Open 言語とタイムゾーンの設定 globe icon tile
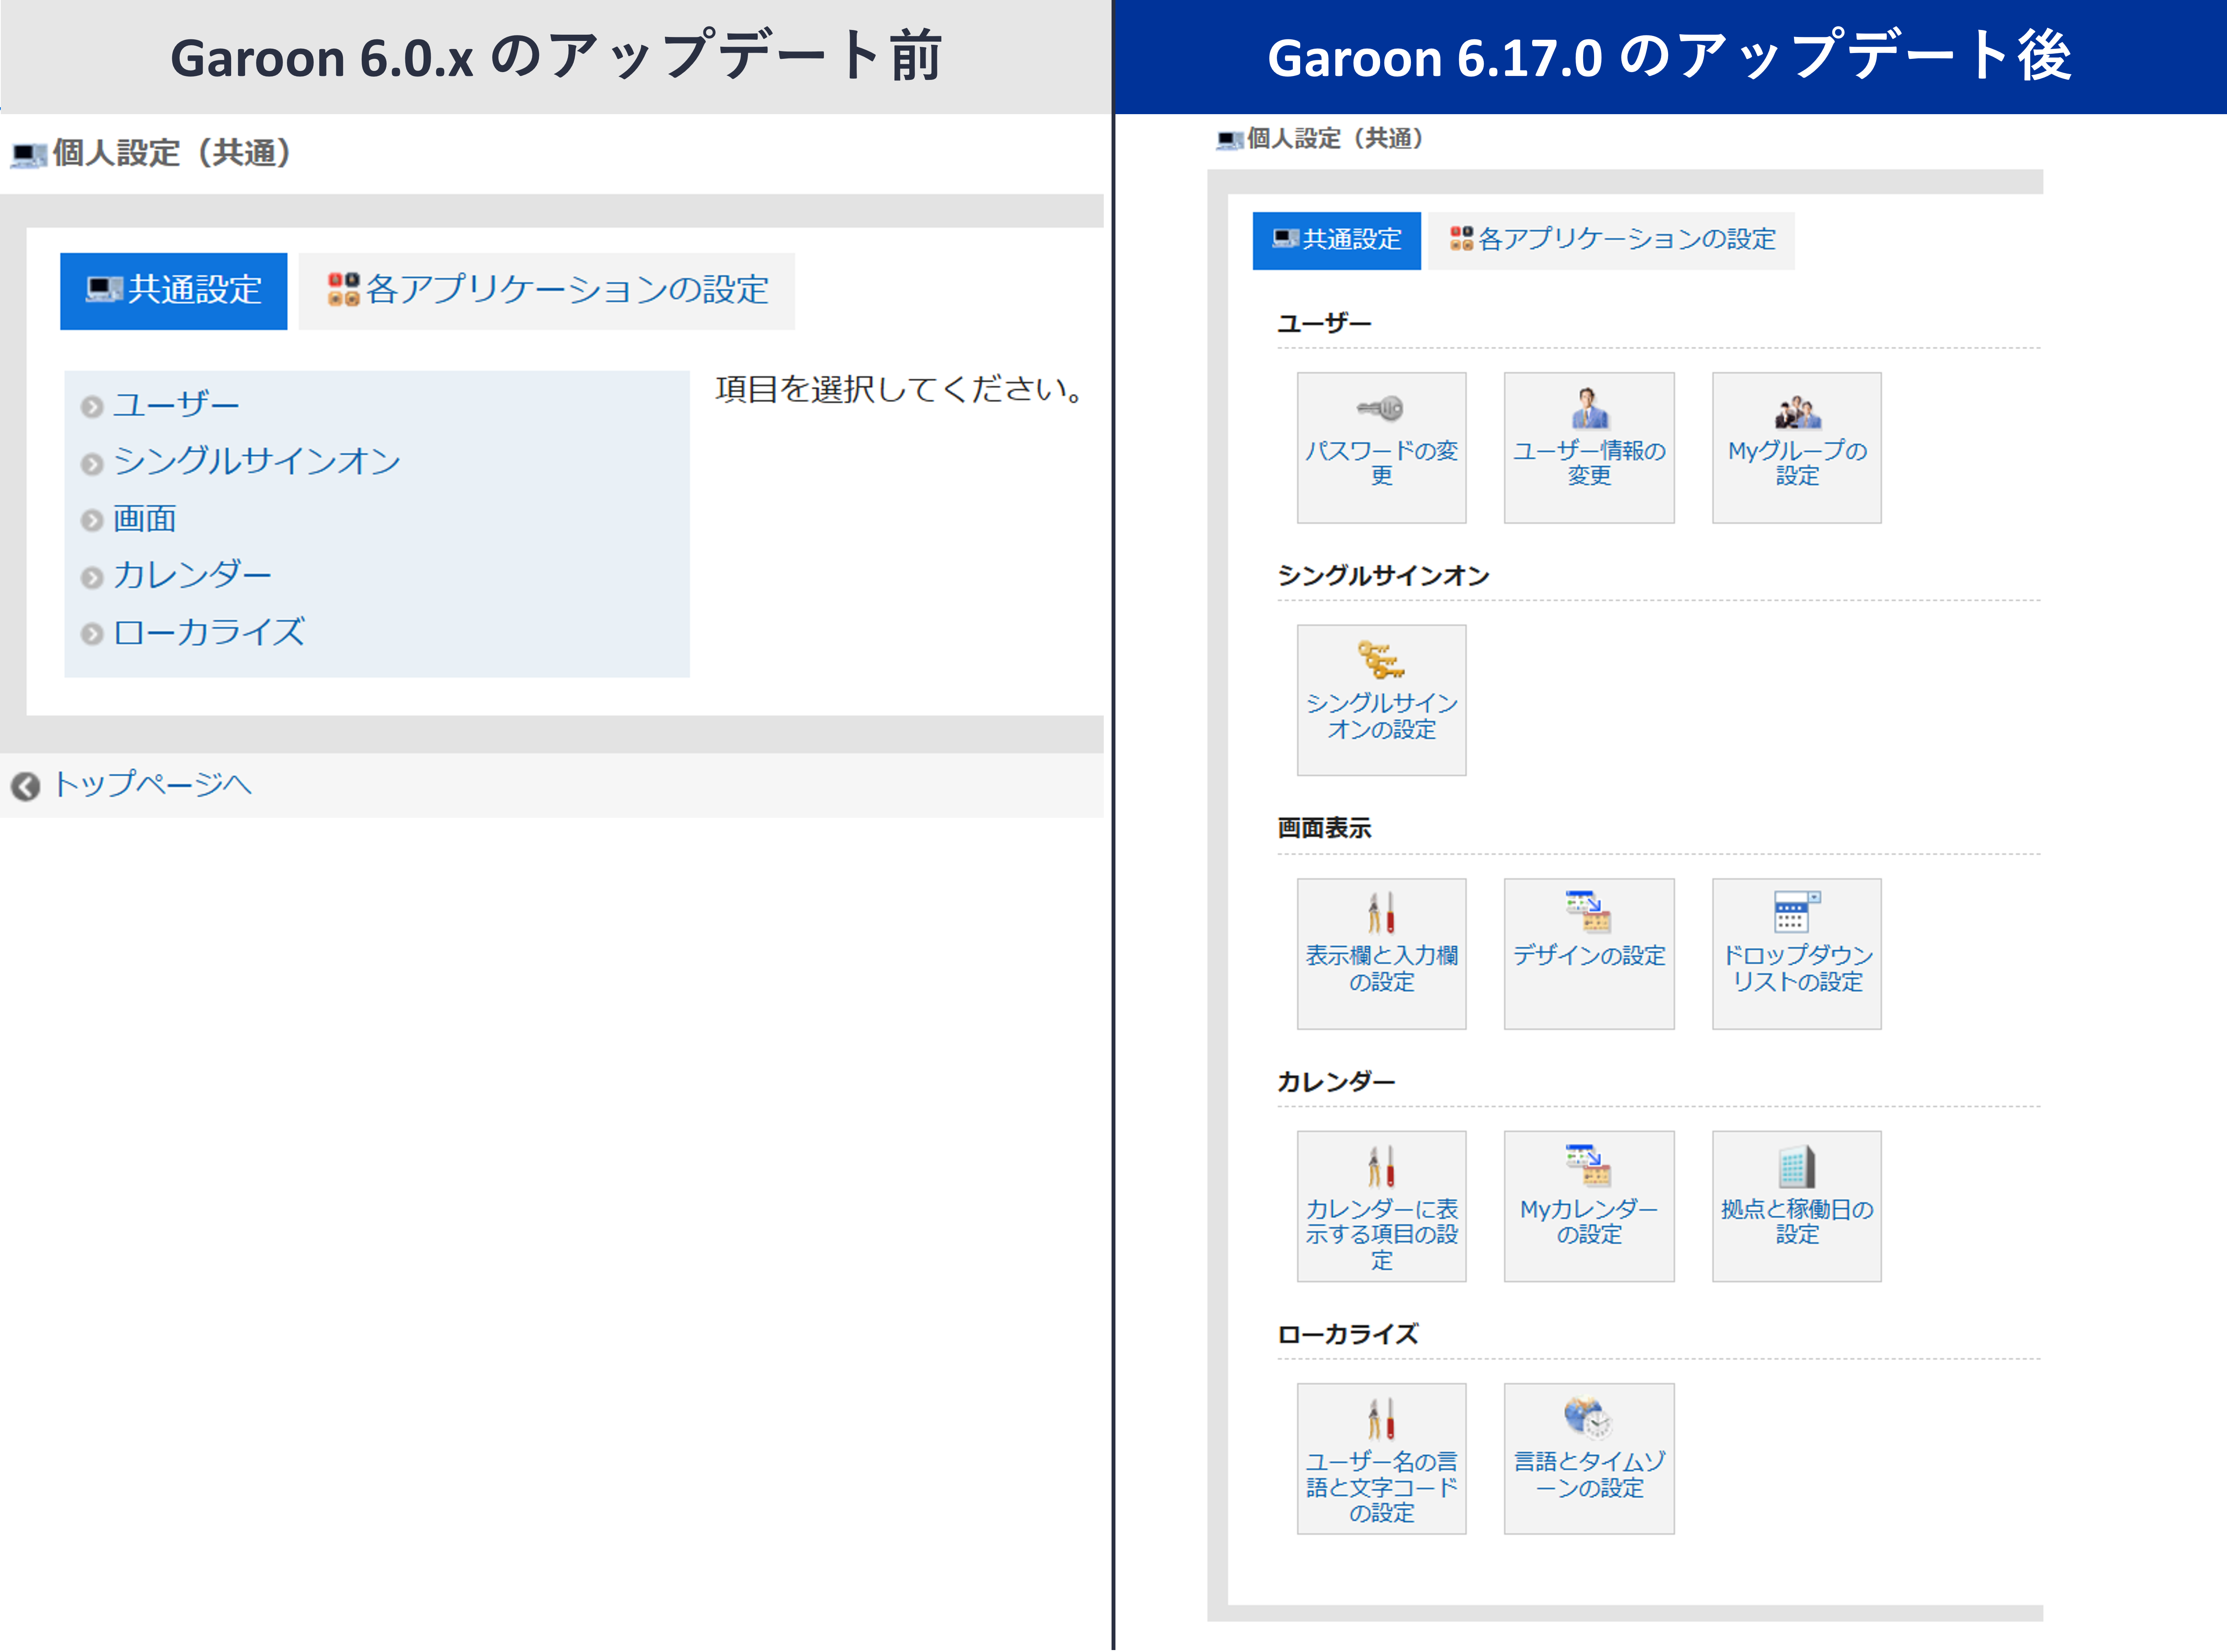 [x=1589, y=1460]
